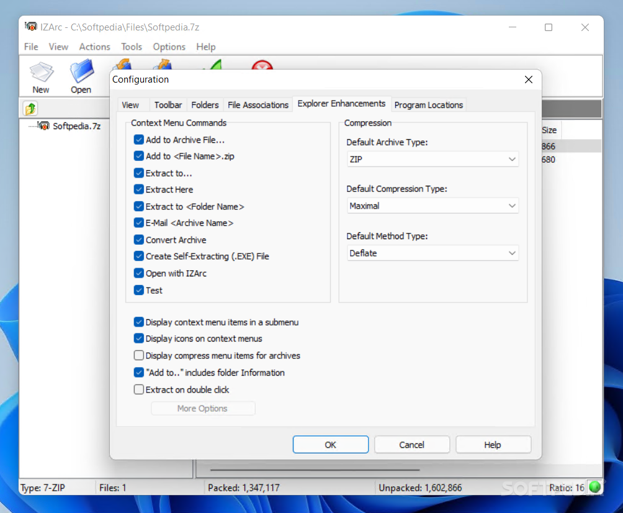623x513 pixels.
Task: Close the Configuration dialog with X
Action: click(529, 79)
